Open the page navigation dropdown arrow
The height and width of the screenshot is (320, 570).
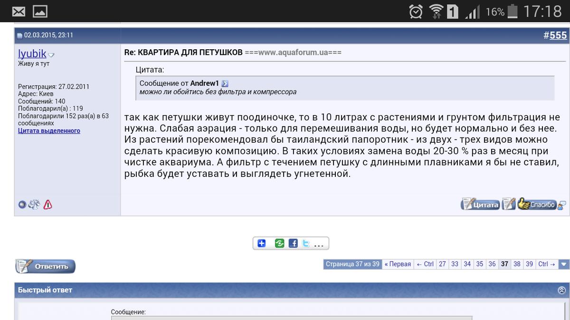[564, 264]
